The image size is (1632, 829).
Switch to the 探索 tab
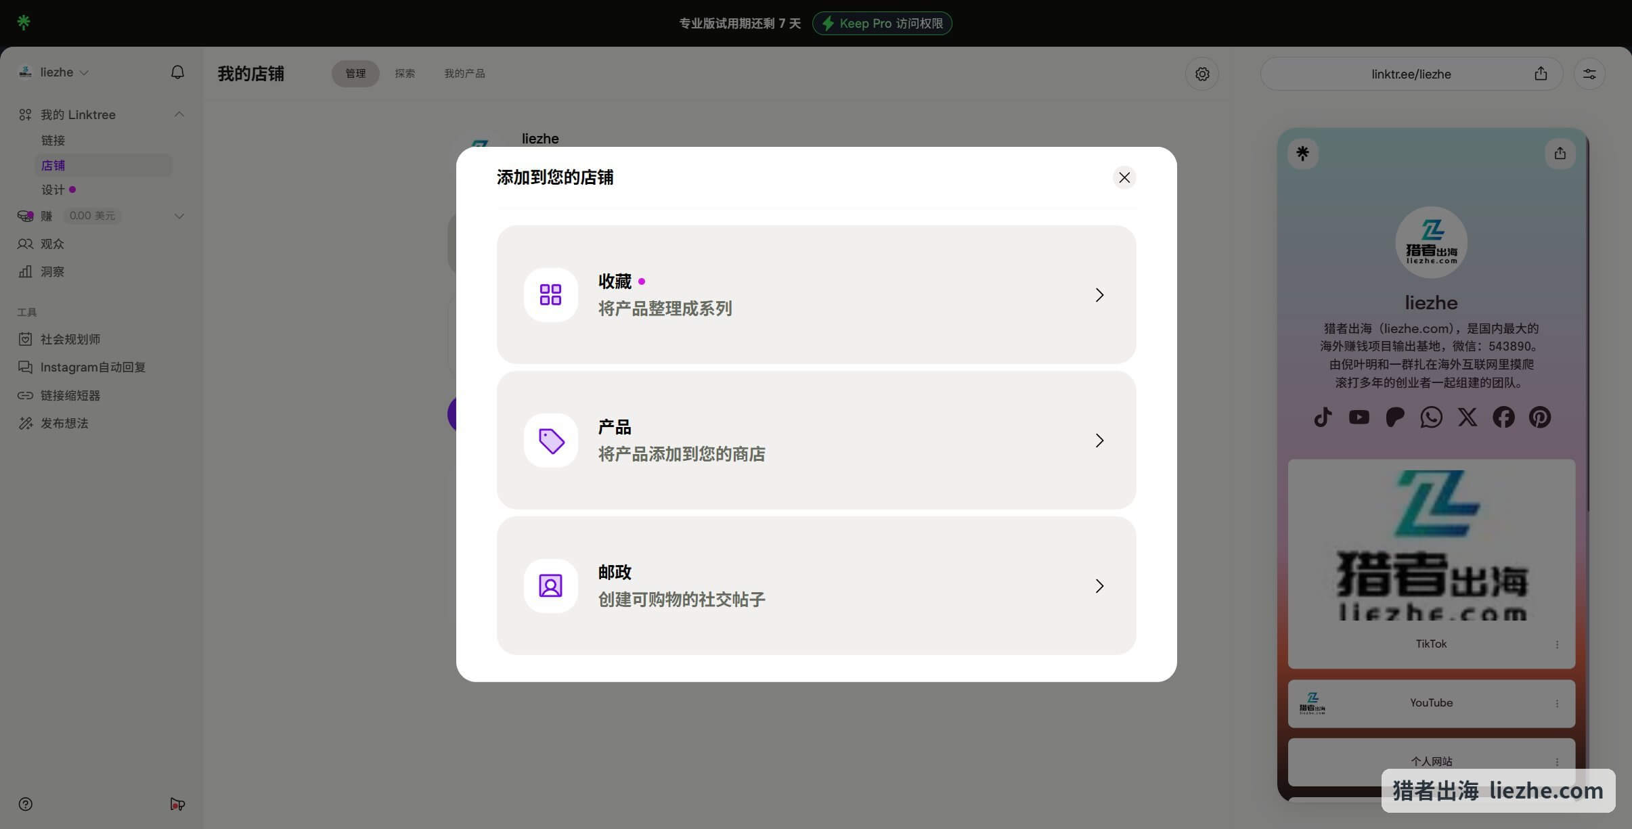pos(405,74)
